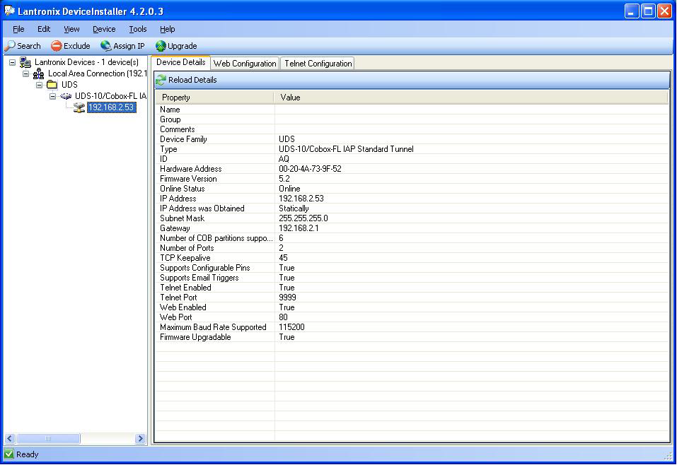This screenshot has width=677, height=465.
Task: Open the Help menu
Action: point(168,29)
